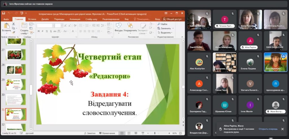Toggle normal view button in status bar
The height and width of the screenshot is (139, 289).
click(x=122, y=133)
